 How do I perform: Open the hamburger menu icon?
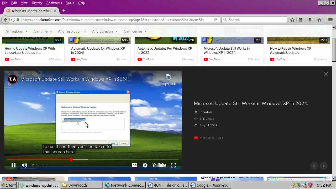[330, 20]
